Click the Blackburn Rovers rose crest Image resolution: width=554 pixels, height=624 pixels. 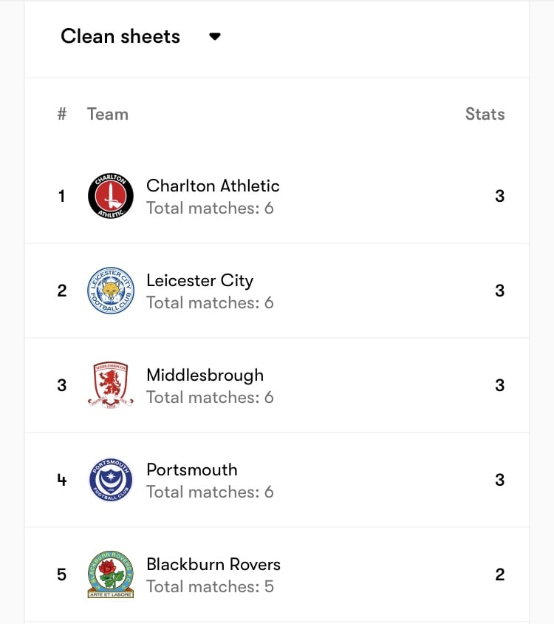click(111, 574)
